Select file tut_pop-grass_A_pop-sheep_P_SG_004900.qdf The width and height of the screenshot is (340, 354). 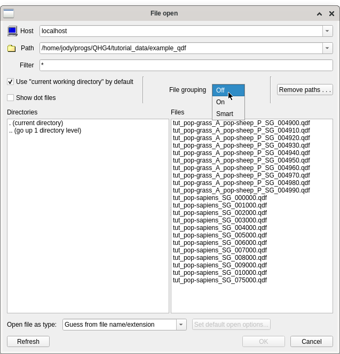[x=241, y=123]
